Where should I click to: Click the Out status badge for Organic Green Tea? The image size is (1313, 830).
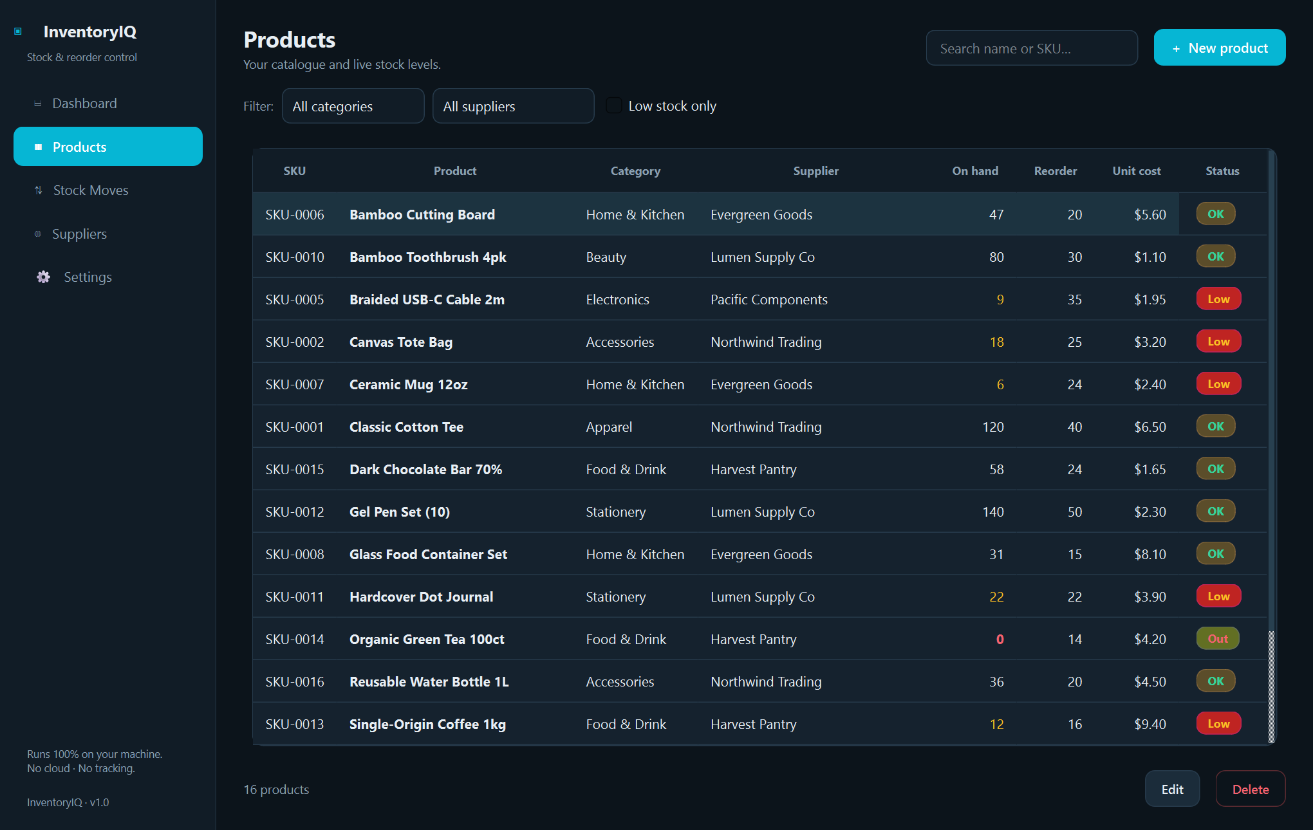coord(1218,639)
